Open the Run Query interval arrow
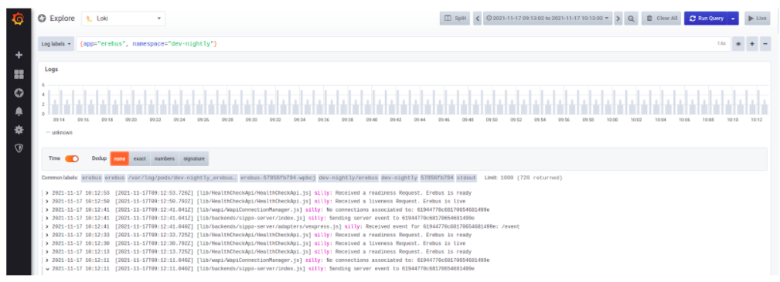The width and height of the screenshot is (780, 282). (x=734, y=19)
